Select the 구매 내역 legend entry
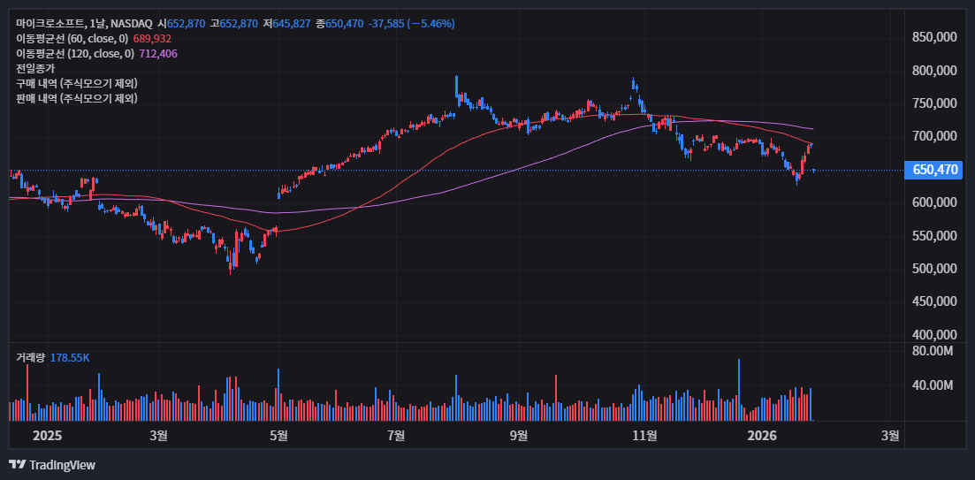This screenshot has height=480, width=975. pos(76,83)
